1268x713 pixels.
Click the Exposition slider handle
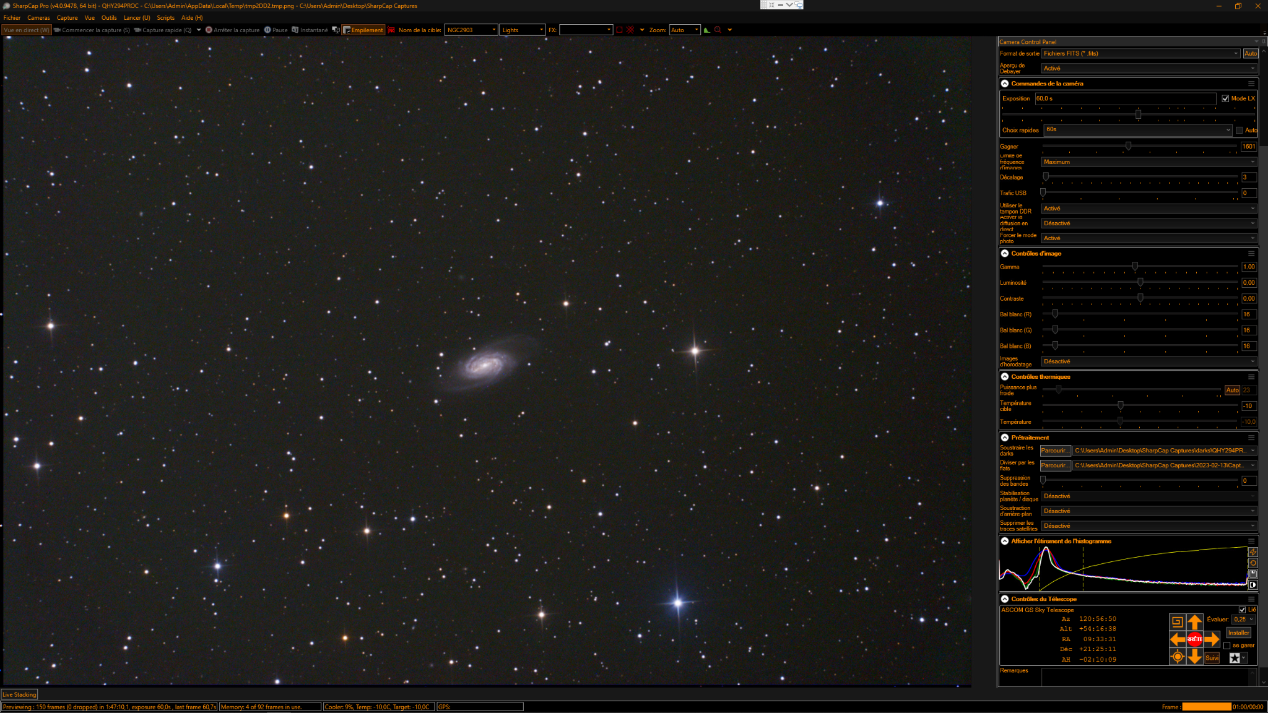click(x=1138, y=115)
